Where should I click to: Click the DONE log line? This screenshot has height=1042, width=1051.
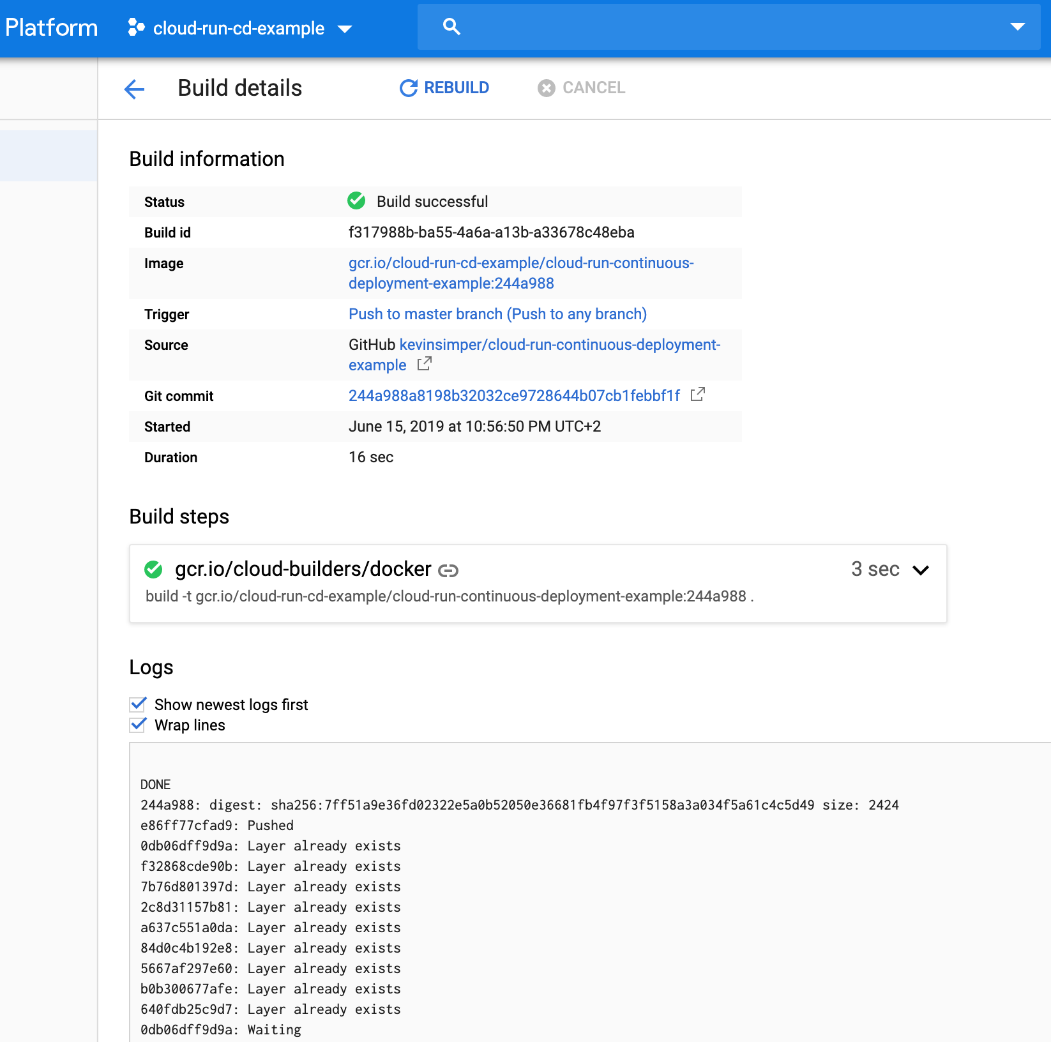156,785
